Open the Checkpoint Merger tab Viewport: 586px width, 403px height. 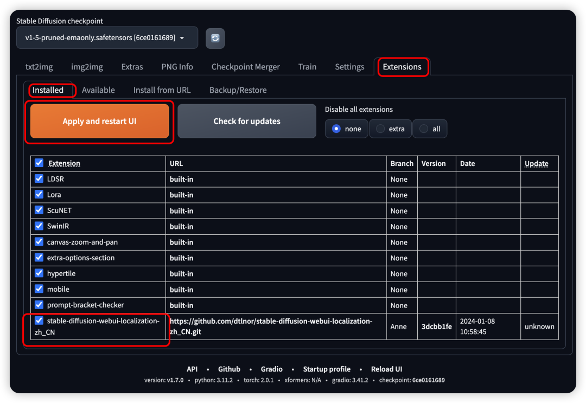[245, 67]
